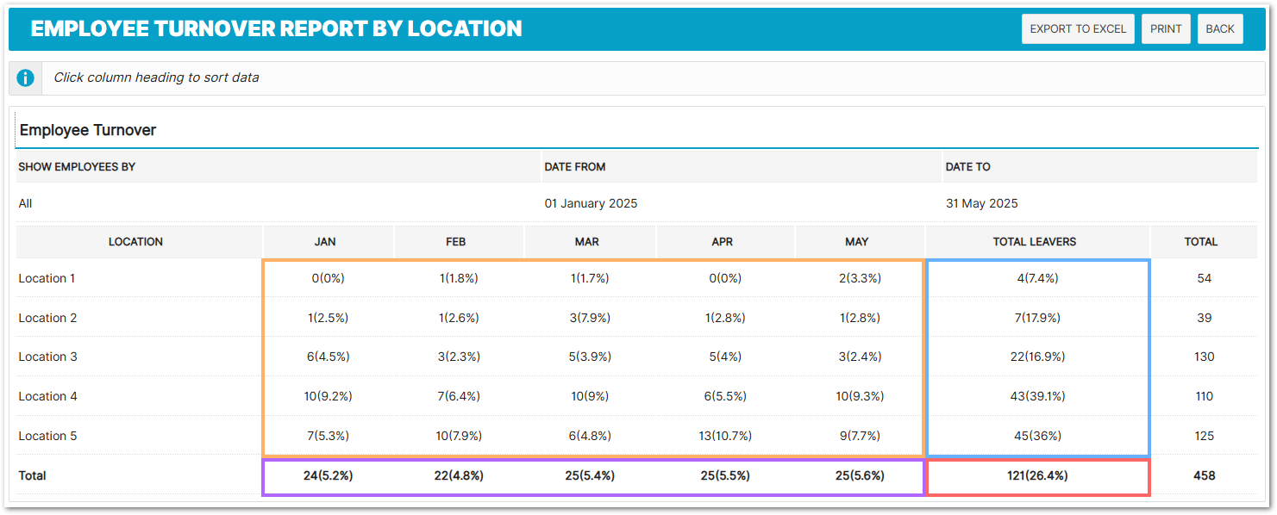1277x515 pixels.
Task: Sort the table by FEB column
Action: (456, 242)
